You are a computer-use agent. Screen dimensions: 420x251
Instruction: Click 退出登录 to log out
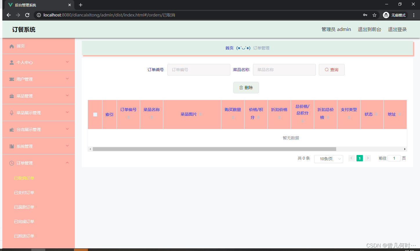click(x=397, y=29)
